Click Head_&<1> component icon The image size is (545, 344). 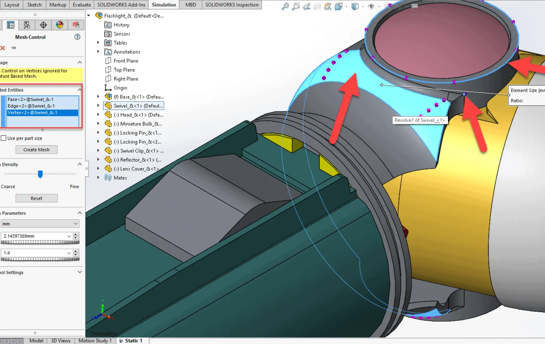(x=108, y=115)
